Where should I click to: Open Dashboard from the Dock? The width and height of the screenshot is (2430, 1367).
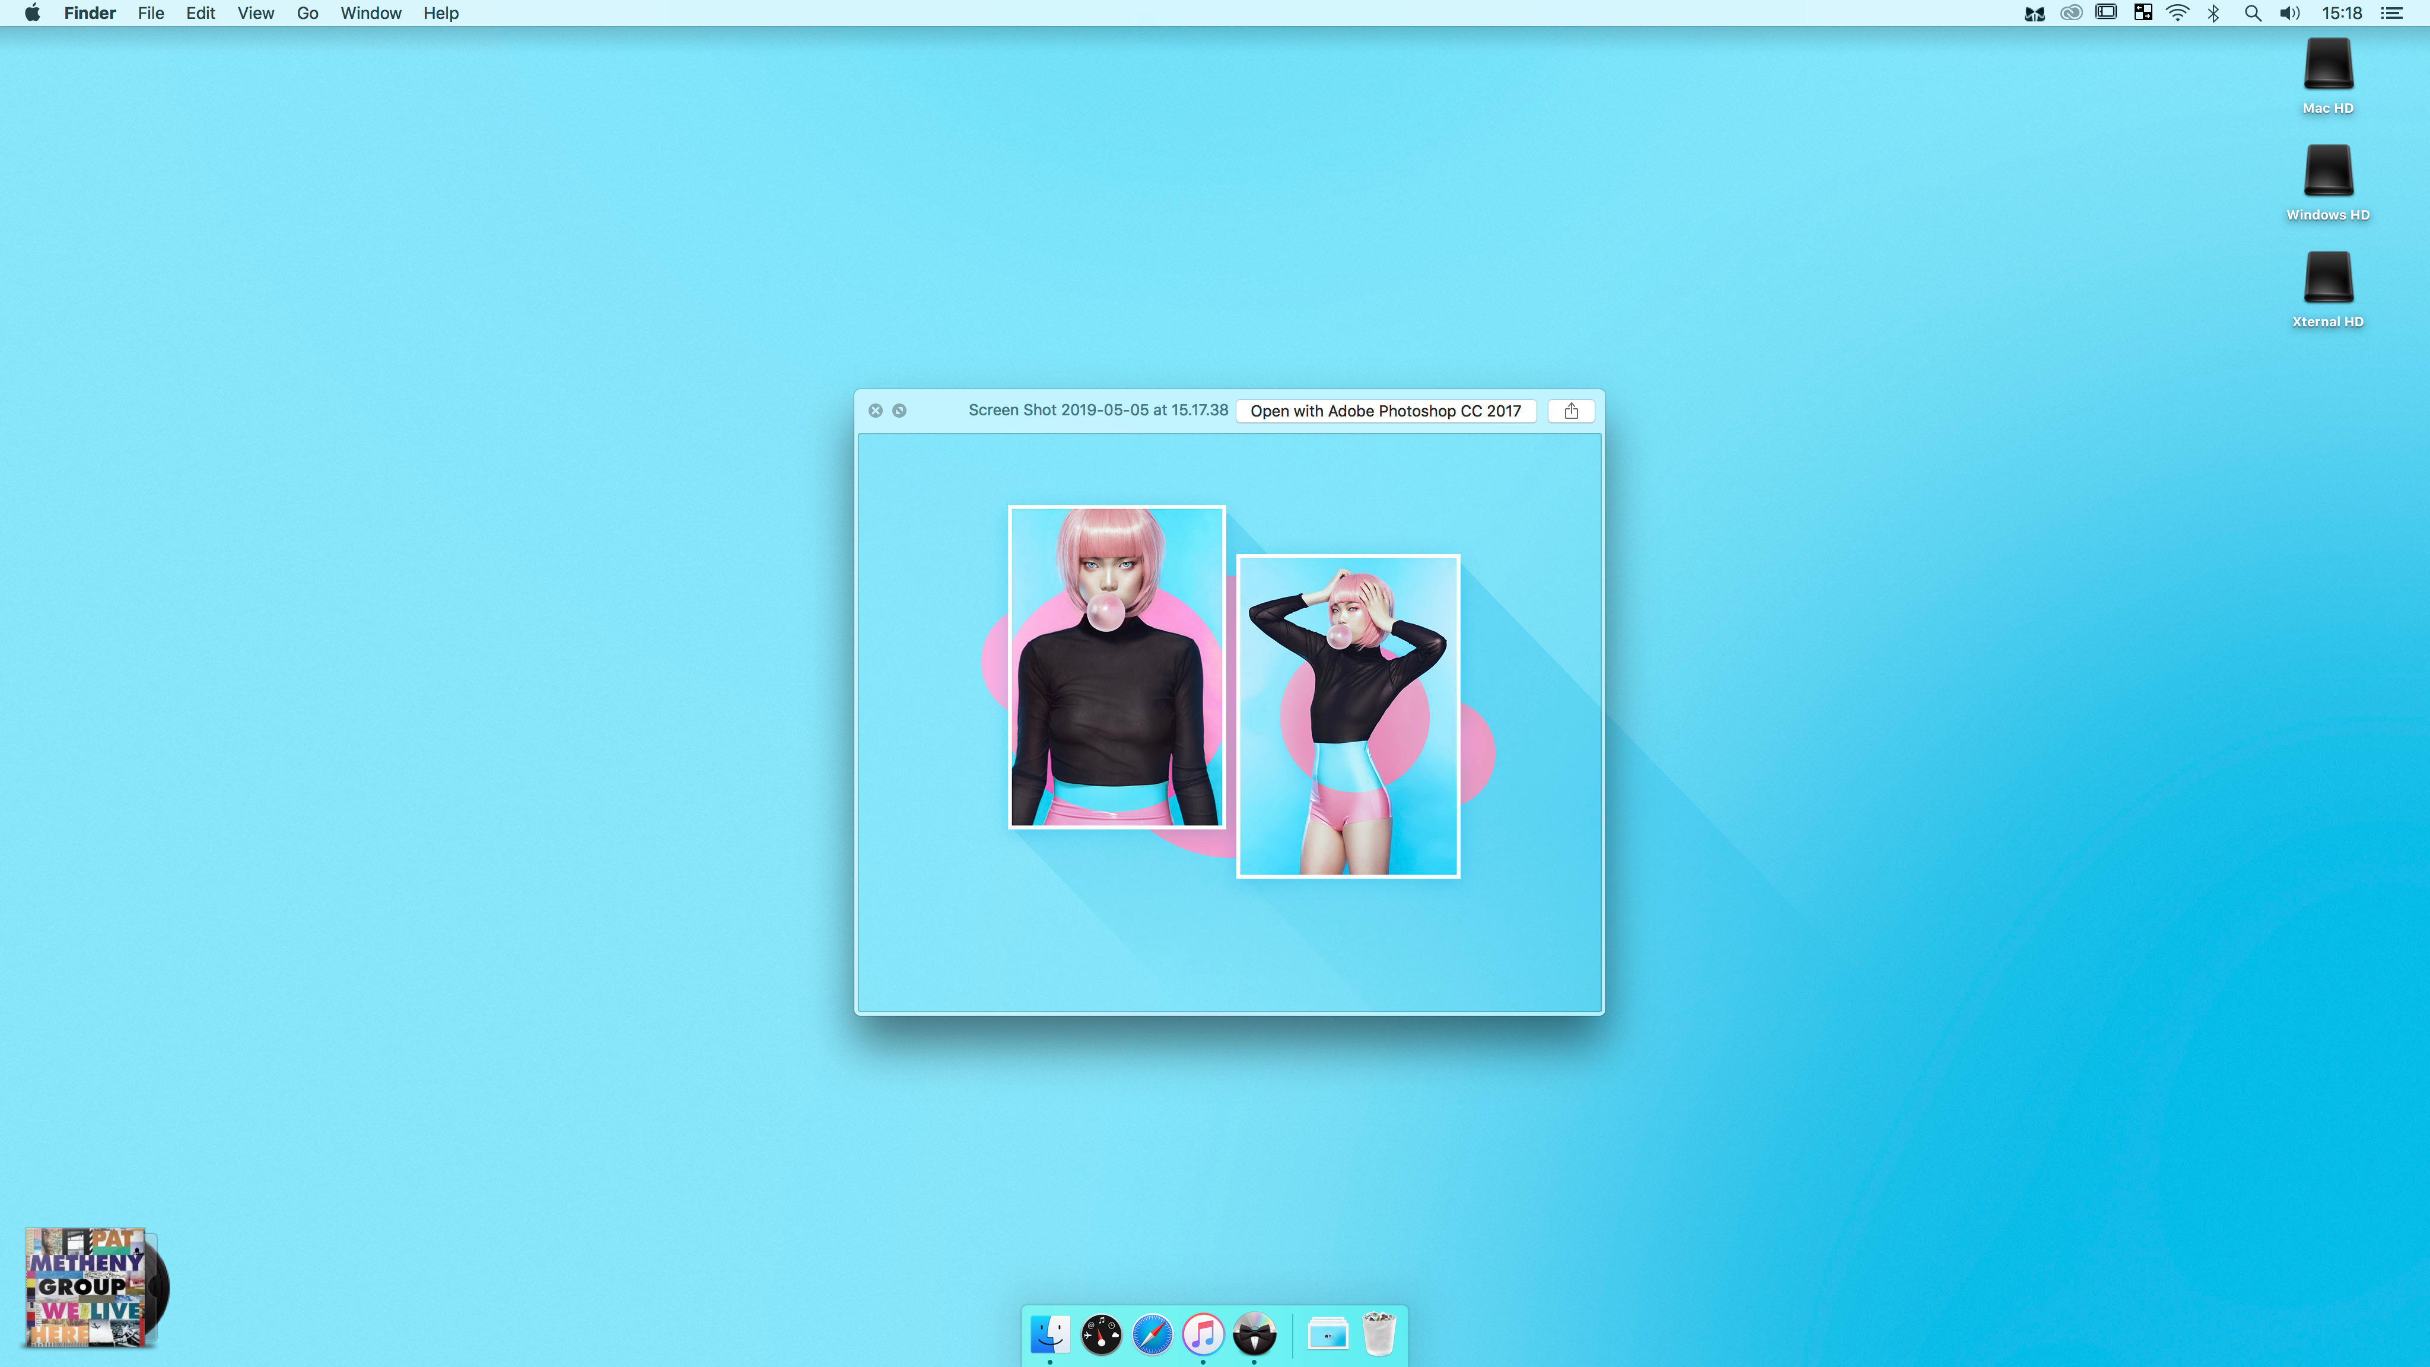click(1101, 1335)
